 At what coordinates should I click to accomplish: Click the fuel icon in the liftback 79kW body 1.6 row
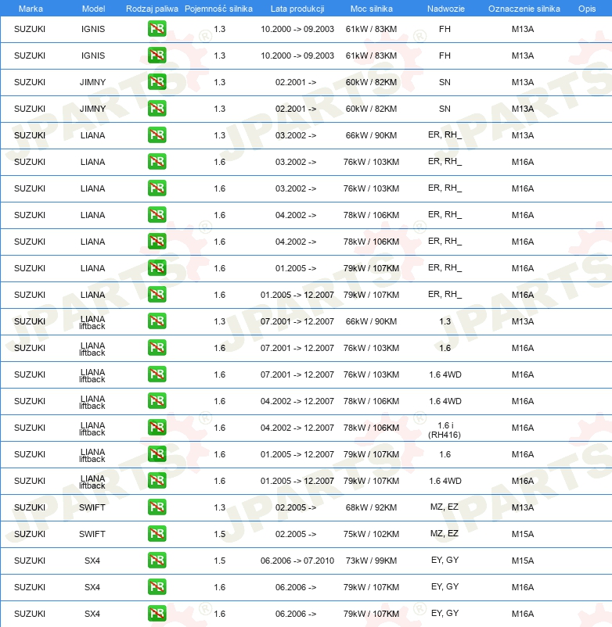click(157, 454)
